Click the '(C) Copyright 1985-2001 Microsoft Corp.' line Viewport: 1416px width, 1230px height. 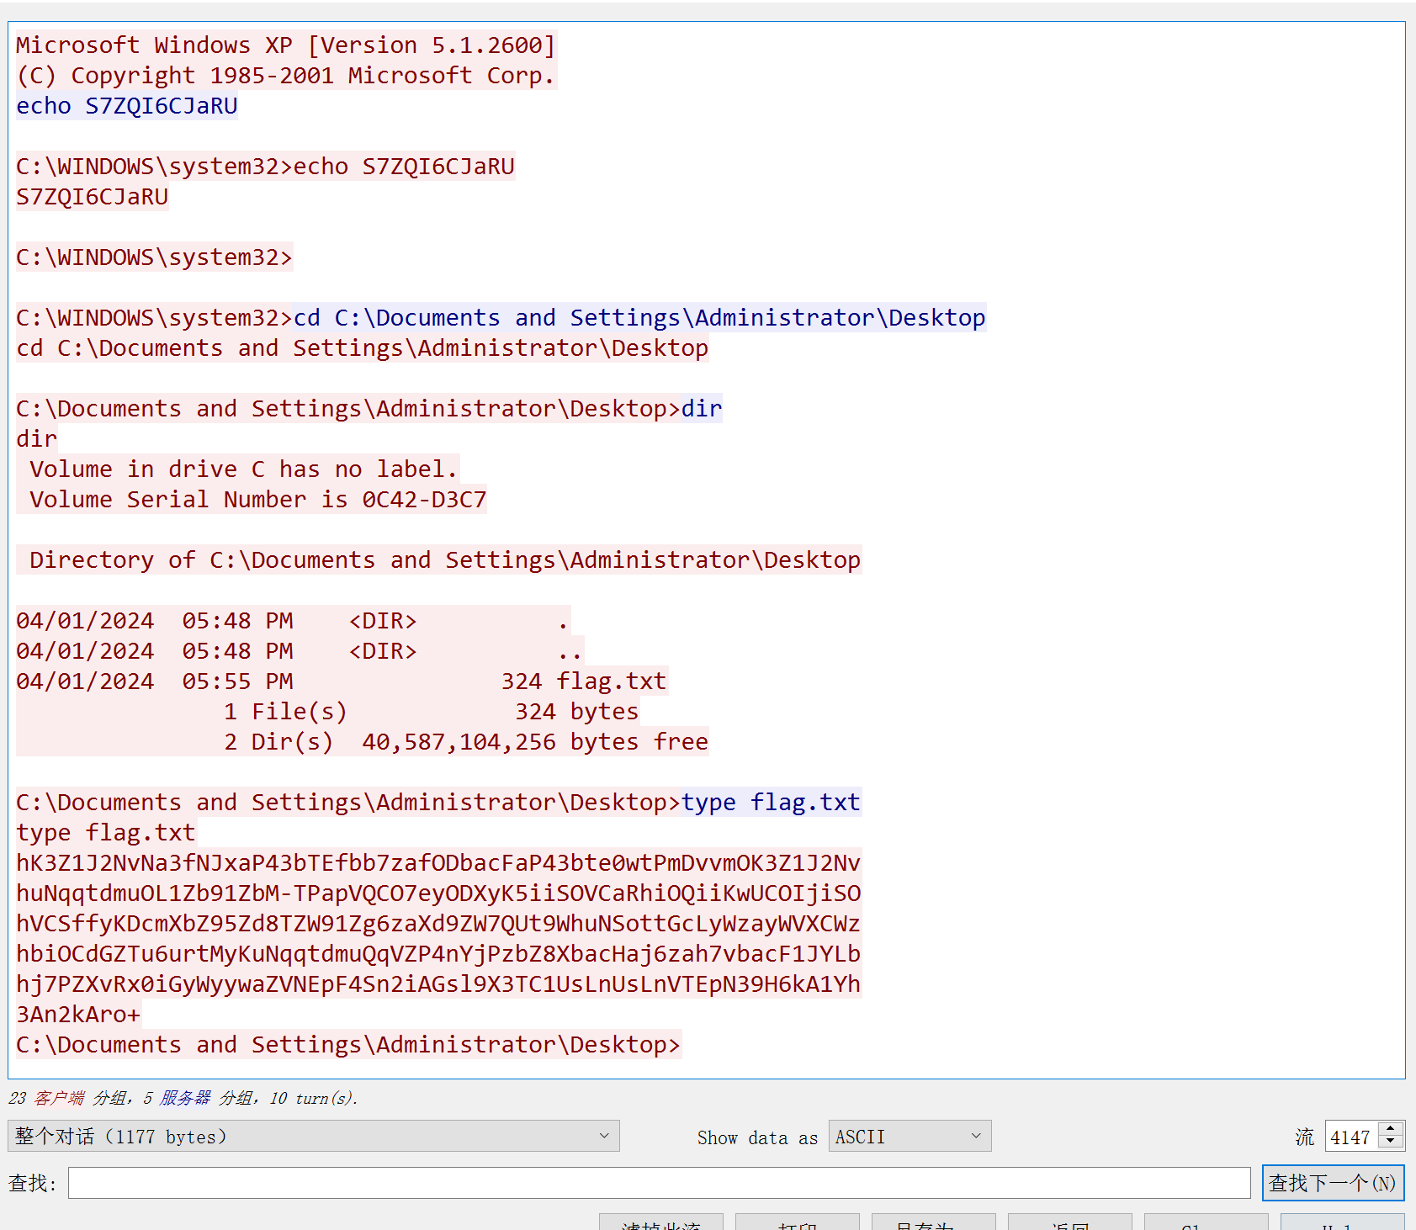[286, 75]
